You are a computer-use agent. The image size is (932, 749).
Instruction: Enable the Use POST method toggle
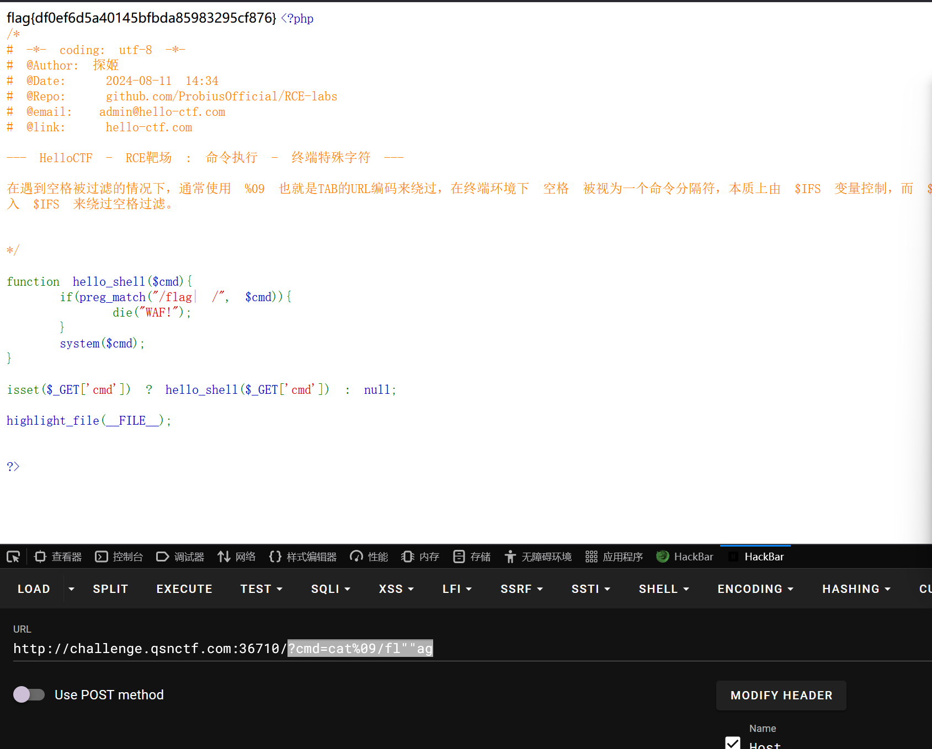pos(29,694)
